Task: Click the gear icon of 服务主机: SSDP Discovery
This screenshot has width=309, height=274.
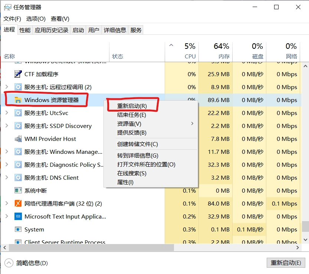Action: click(x=18, y=126)
